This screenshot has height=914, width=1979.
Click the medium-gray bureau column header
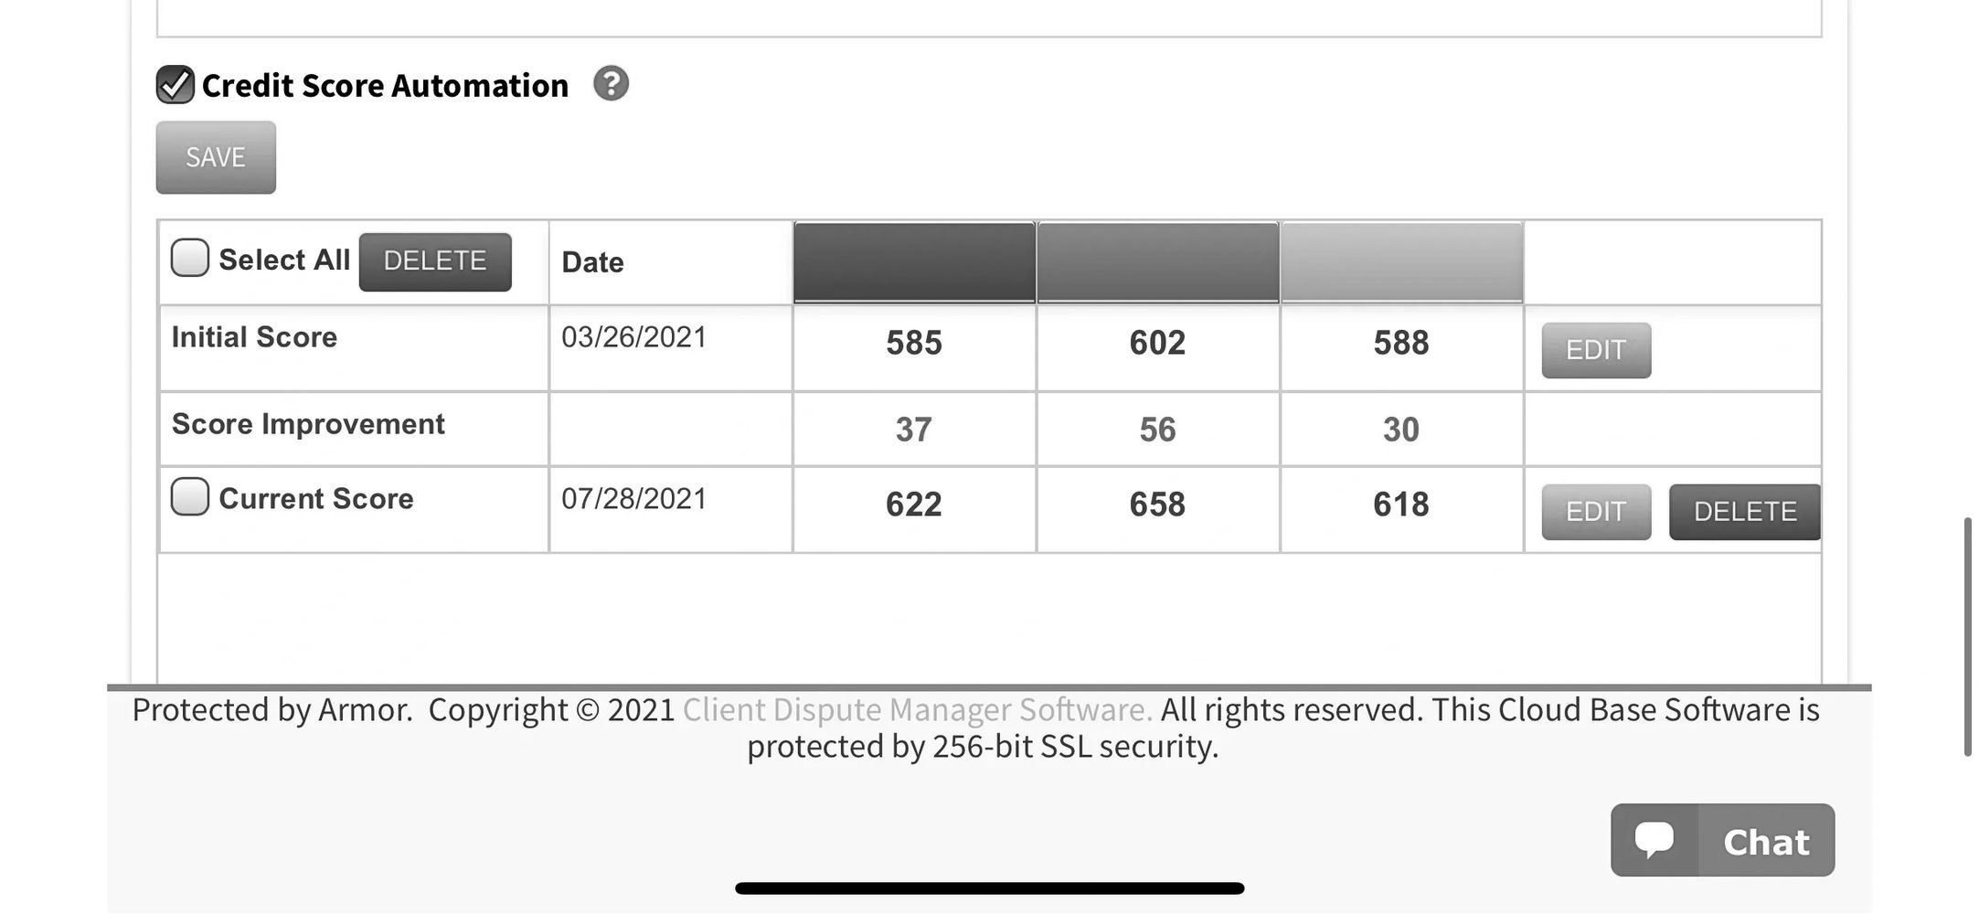click(1157, 262)
